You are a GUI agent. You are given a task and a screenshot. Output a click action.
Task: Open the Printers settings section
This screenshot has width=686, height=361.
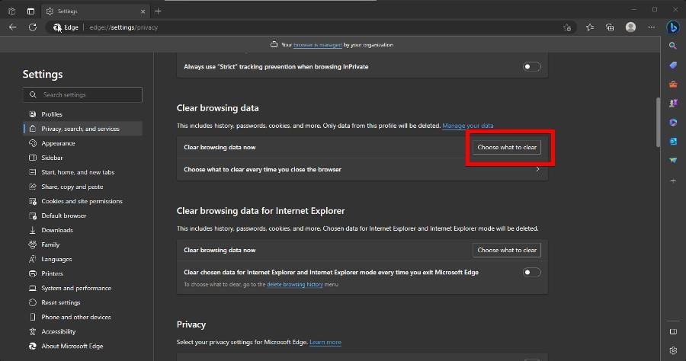tap(82, 273)
